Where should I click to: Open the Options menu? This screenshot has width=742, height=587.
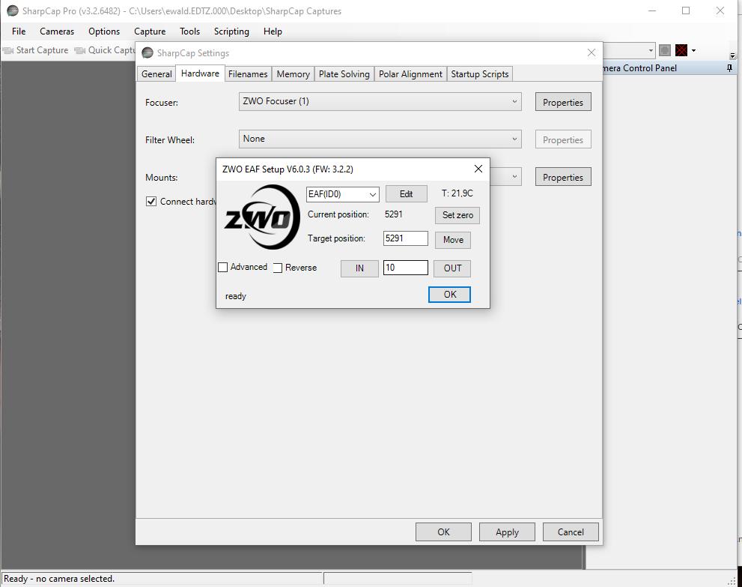click(x=104, y=31)
